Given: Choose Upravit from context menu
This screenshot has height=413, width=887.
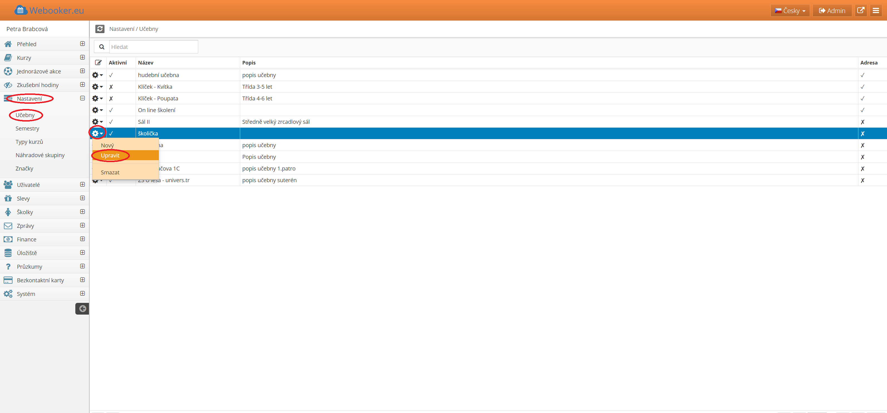Looking at the screenshot, I should pyautogui.click(x=110, y=156).
